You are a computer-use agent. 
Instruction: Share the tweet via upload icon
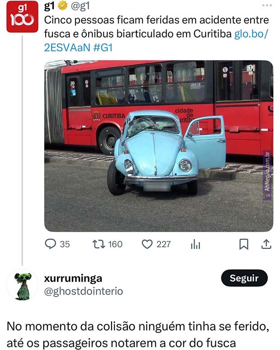[x=266, y=244]
